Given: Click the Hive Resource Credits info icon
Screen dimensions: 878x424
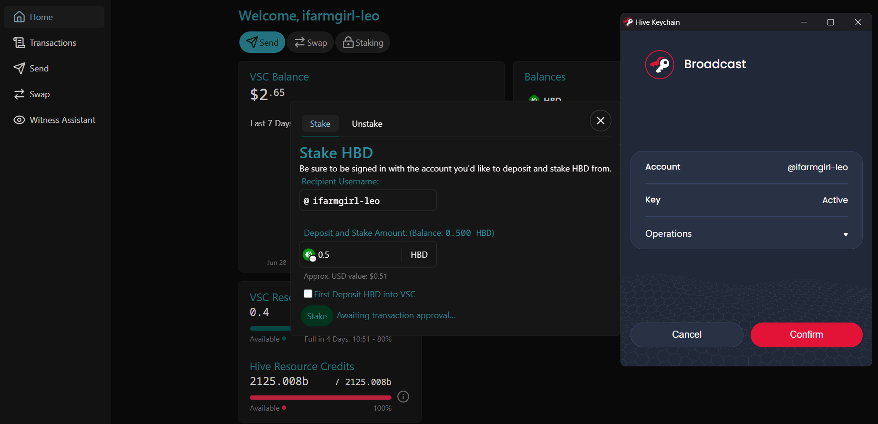Looking at the screenshot, I should (x=403, y=397).
